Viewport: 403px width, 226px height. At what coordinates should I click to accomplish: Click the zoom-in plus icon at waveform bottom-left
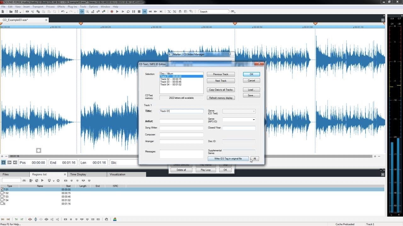tap(2, 156)
